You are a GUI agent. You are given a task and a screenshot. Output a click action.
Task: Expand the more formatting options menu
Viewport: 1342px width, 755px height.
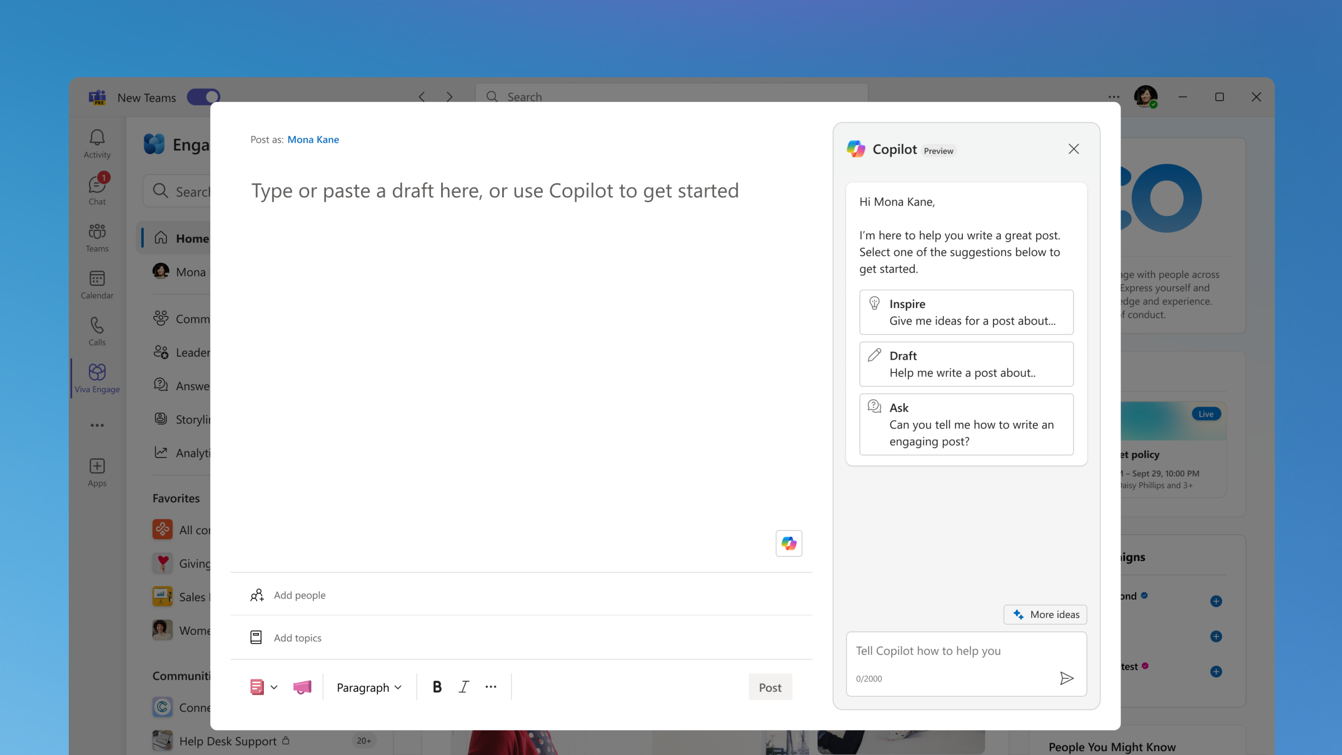tap(492, 687)
